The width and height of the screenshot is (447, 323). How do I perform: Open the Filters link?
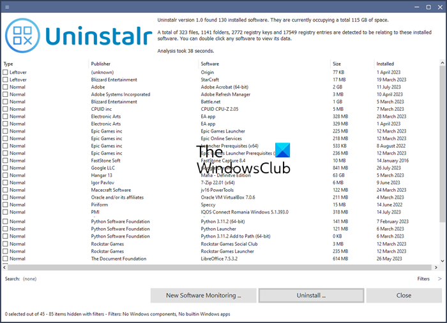423,279
